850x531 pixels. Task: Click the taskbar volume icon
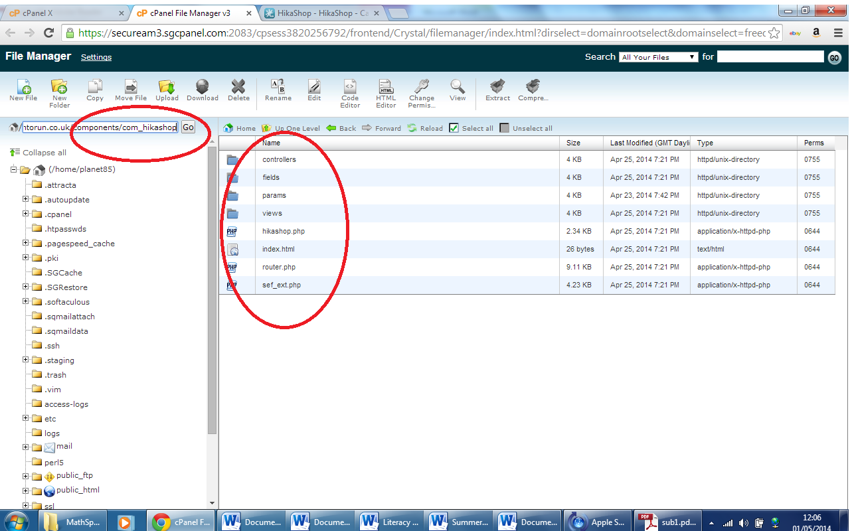743,522
